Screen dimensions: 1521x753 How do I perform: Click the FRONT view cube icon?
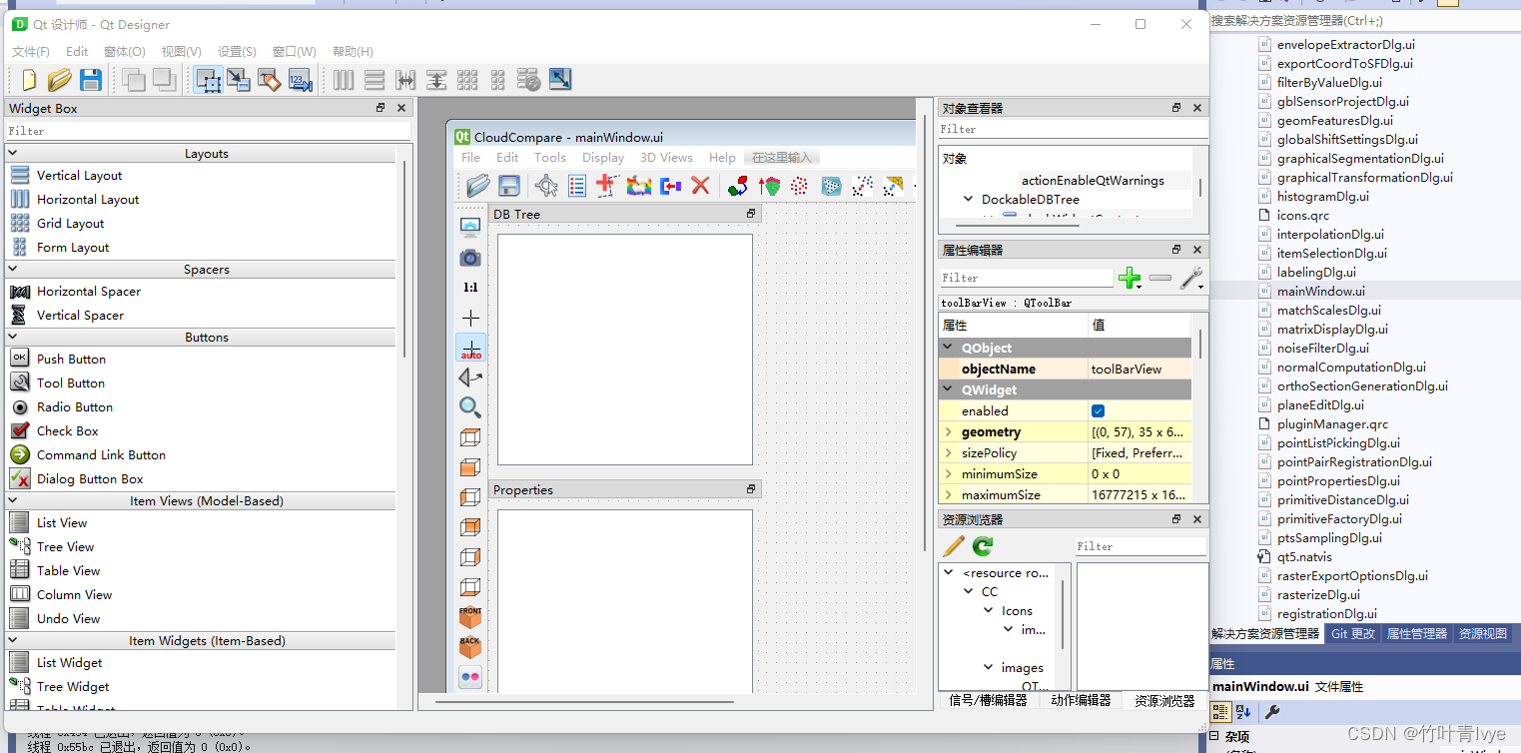coord(470,616)
